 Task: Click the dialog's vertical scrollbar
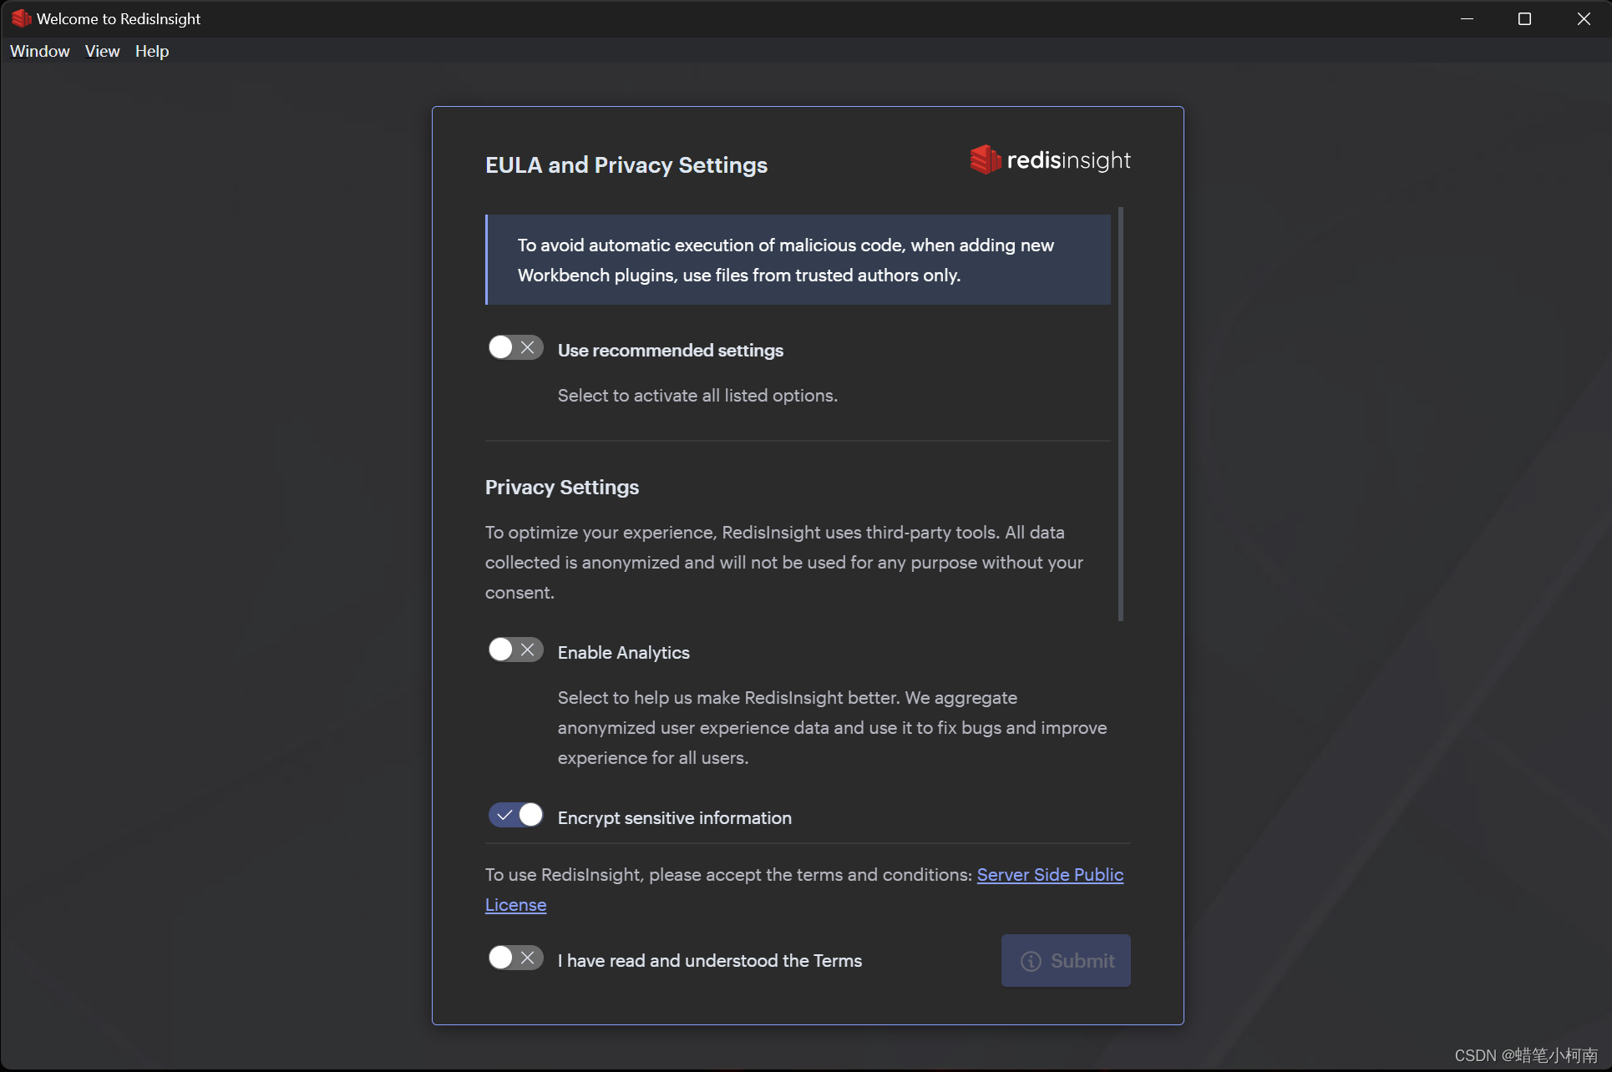click(x=1120, y=413)
